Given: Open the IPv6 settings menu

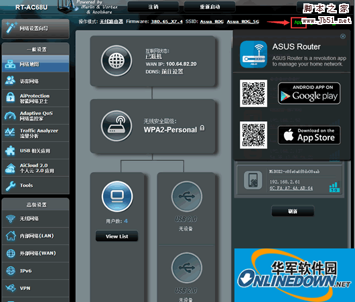Looking at the screenshot, I should tap(35, 271).
